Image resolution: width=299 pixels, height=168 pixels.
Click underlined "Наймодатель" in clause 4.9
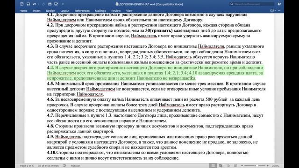click(68, 137)
